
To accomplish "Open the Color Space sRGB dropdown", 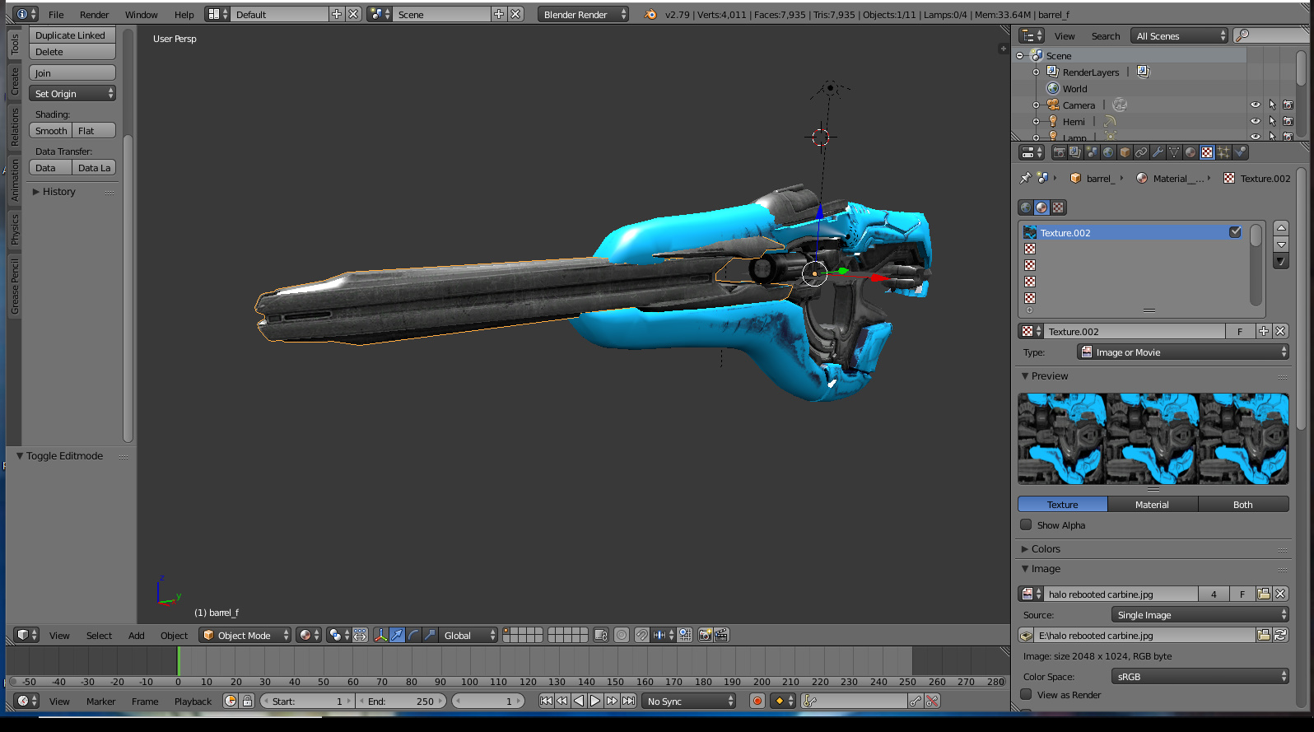I will [1200, 676].
